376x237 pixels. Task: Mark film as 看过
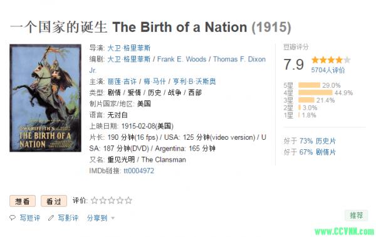click(54, 201)
